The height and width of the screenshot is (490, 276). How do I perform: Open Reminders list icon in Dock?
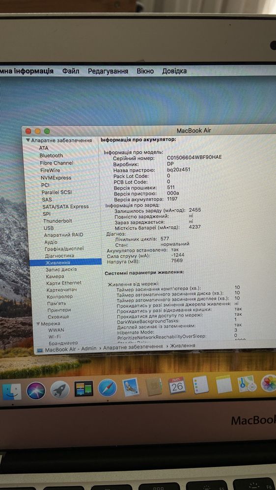200,385
